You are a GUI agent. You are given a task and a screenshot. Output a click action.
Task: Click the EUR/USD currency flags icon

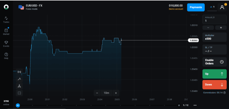point(21,7)
